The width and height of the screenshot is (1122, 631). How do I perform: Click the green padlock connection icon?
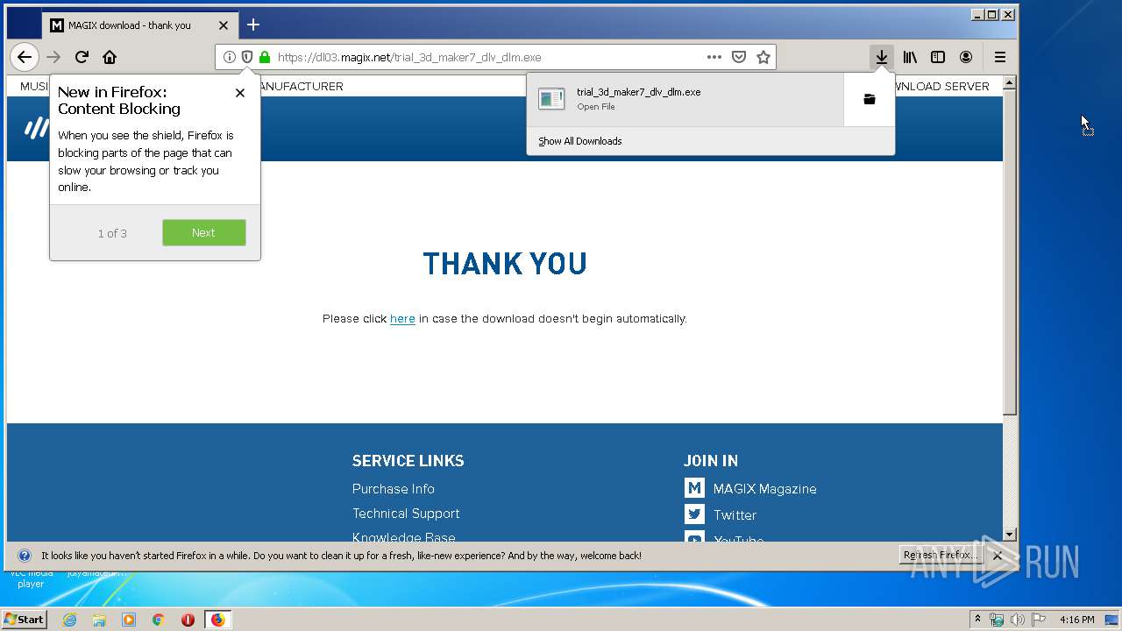[265, 57]
